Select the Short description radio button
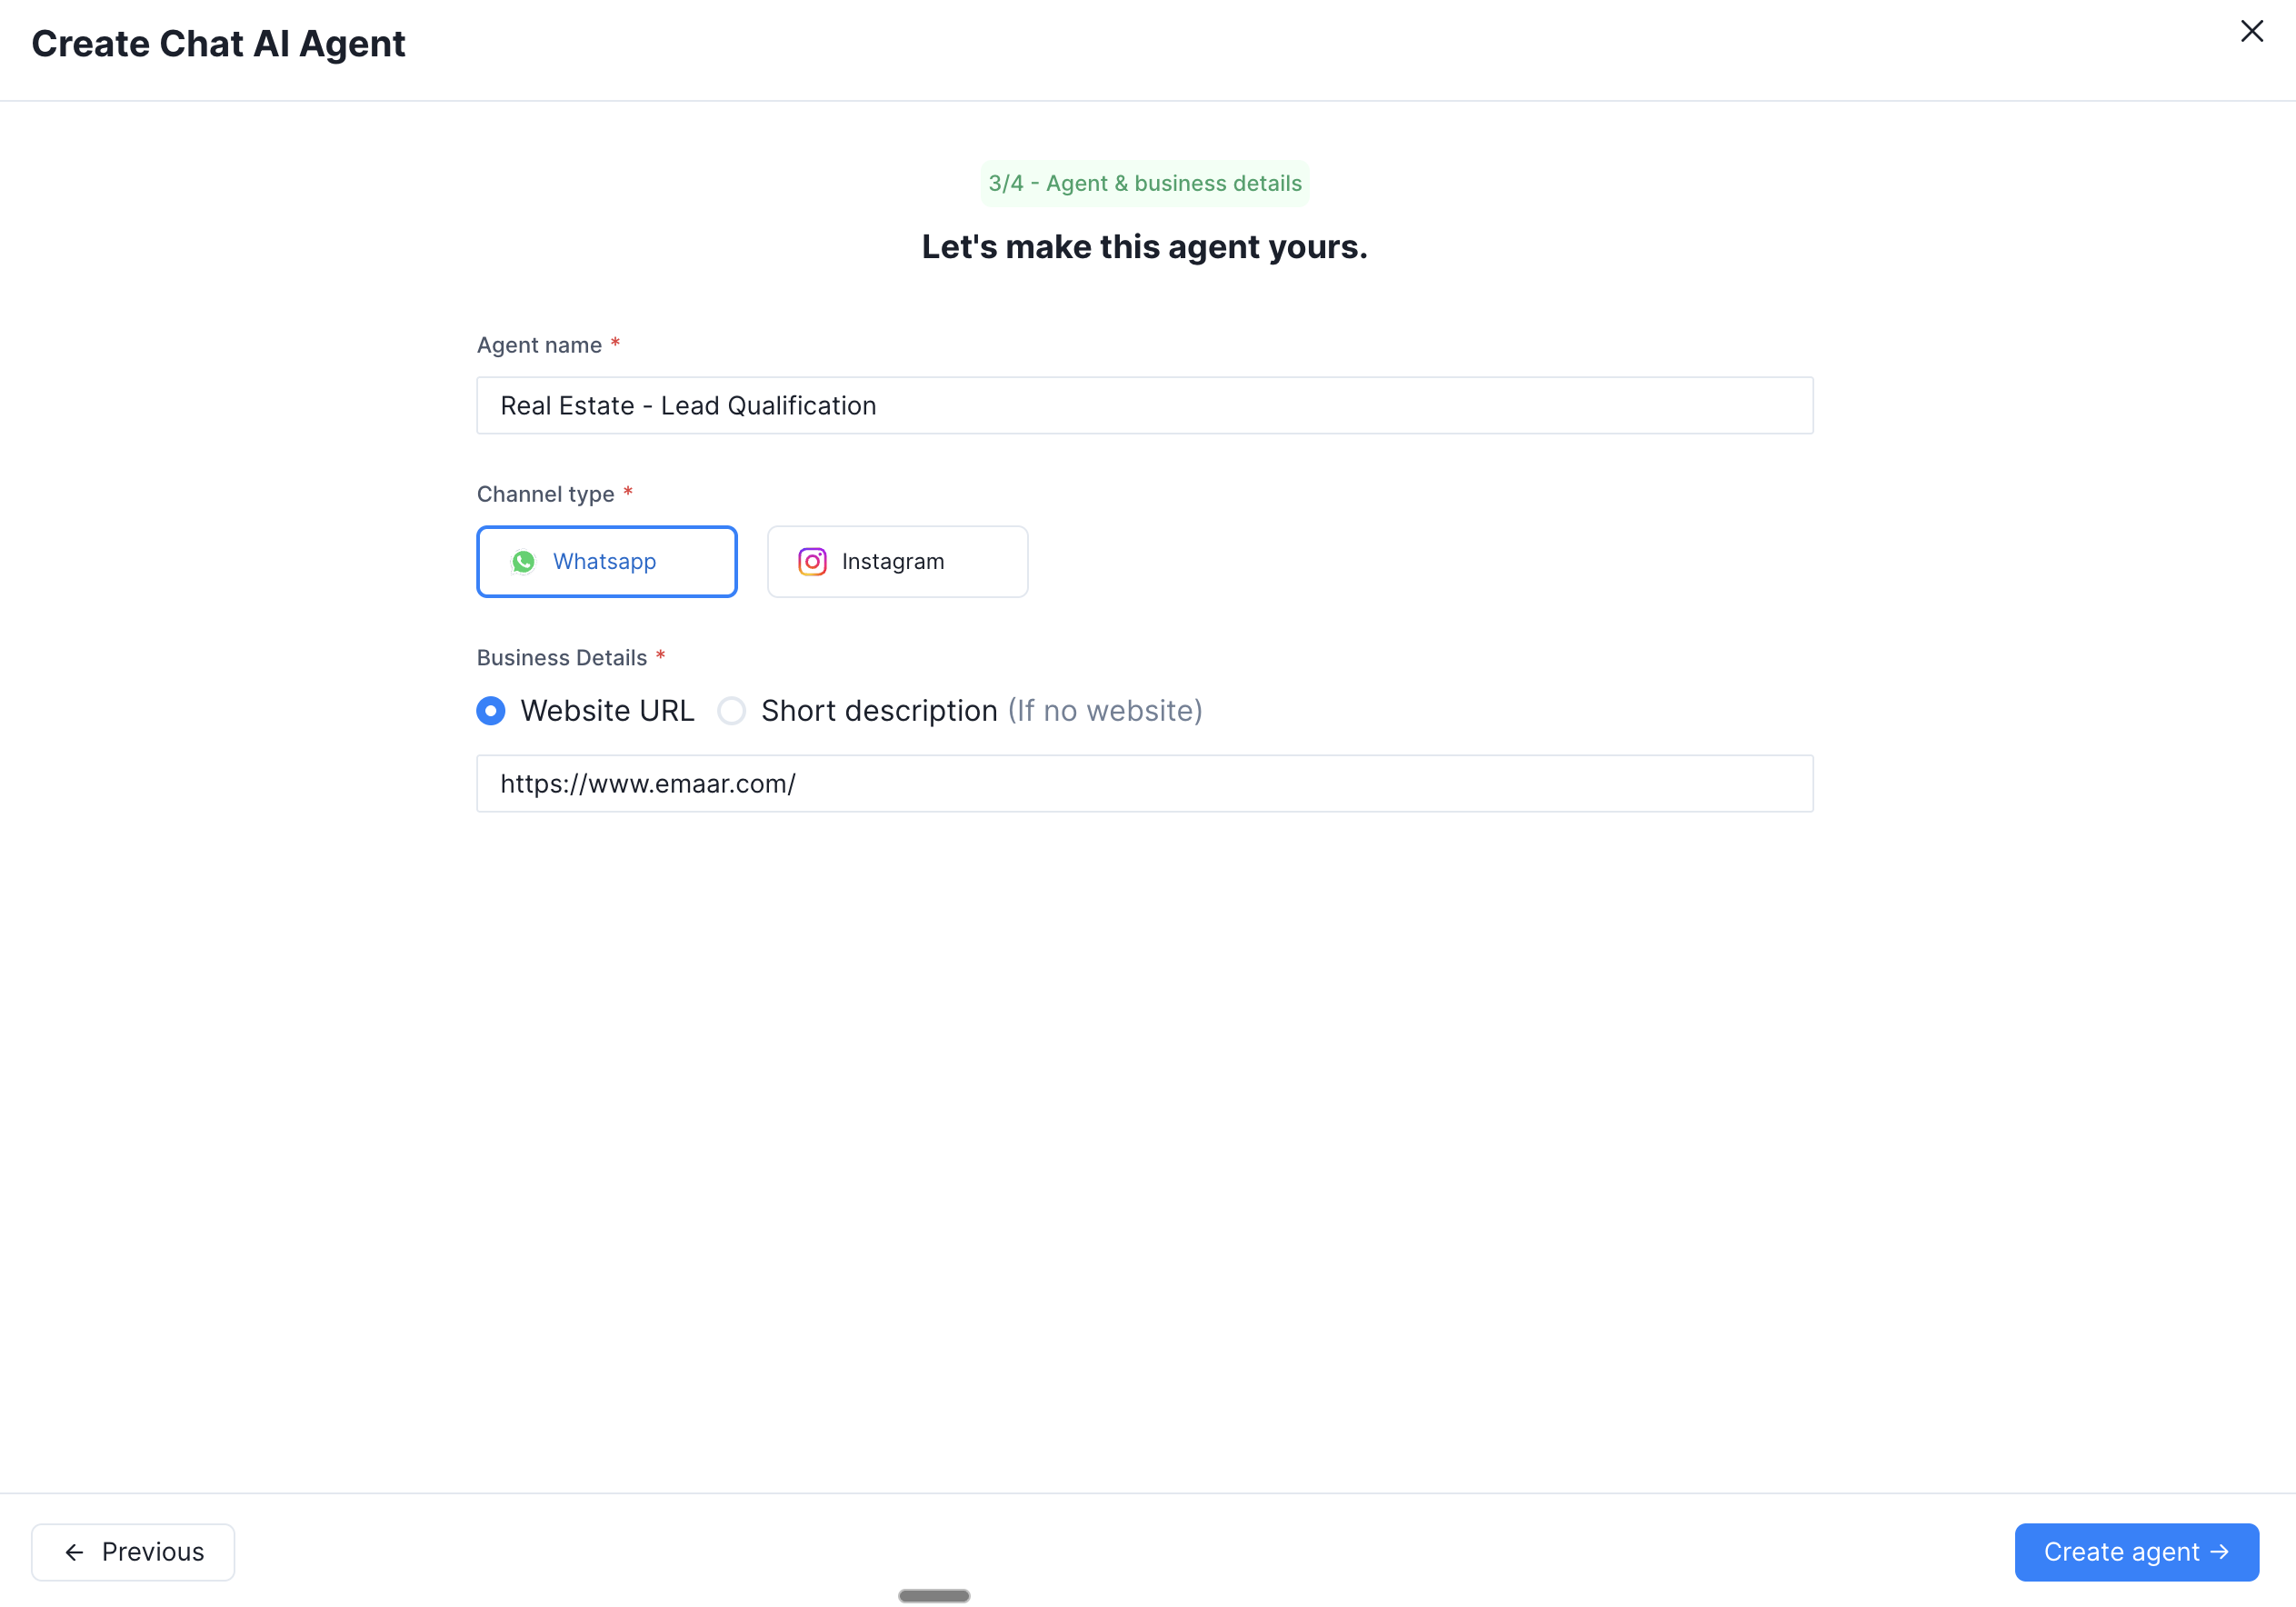The image size is (2296, 1607). [x=732, y=711]
